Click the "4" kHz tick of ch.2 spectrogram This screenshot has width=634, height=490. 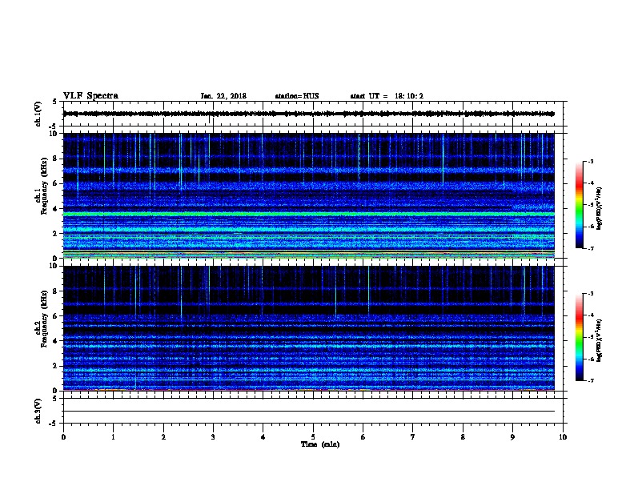55,341
